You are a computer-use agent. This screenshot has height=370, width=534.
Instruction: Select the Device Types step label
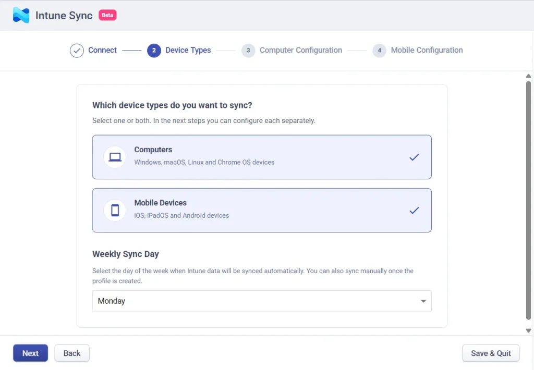pyautogui.click(x=188, y=50)
